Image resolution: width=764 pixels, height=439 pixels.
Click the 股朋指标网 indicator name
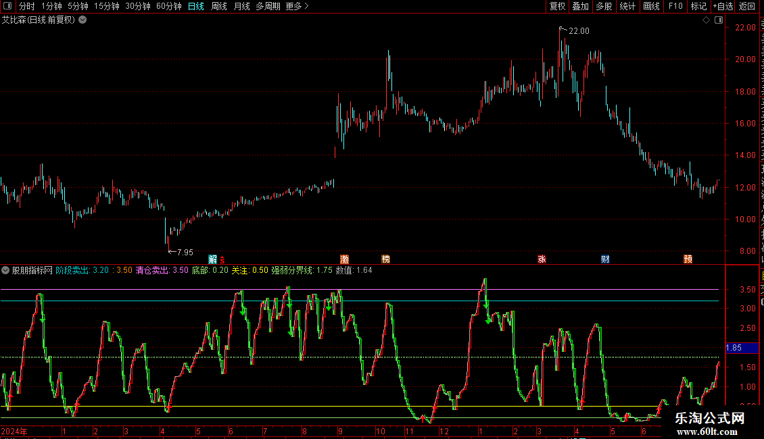(32, 270)
